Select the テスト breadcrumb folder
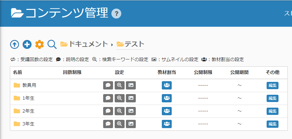The width and height of the screenshot is (292, 139). 134,44
